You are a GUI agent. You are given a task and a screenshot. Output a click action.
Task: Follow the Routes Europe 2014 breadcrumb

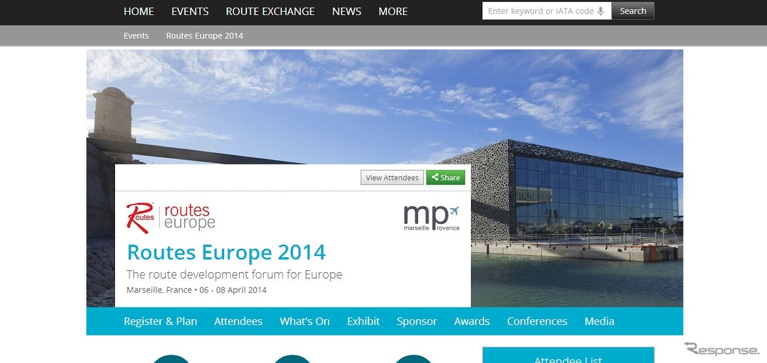[x=204, y=36]
